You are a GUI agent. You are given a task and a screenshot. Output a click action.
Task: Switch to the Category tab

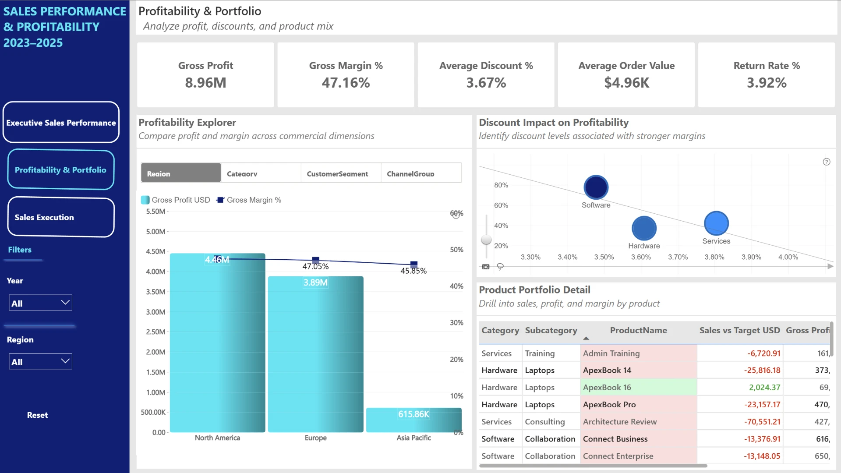[x=261, y=173]
